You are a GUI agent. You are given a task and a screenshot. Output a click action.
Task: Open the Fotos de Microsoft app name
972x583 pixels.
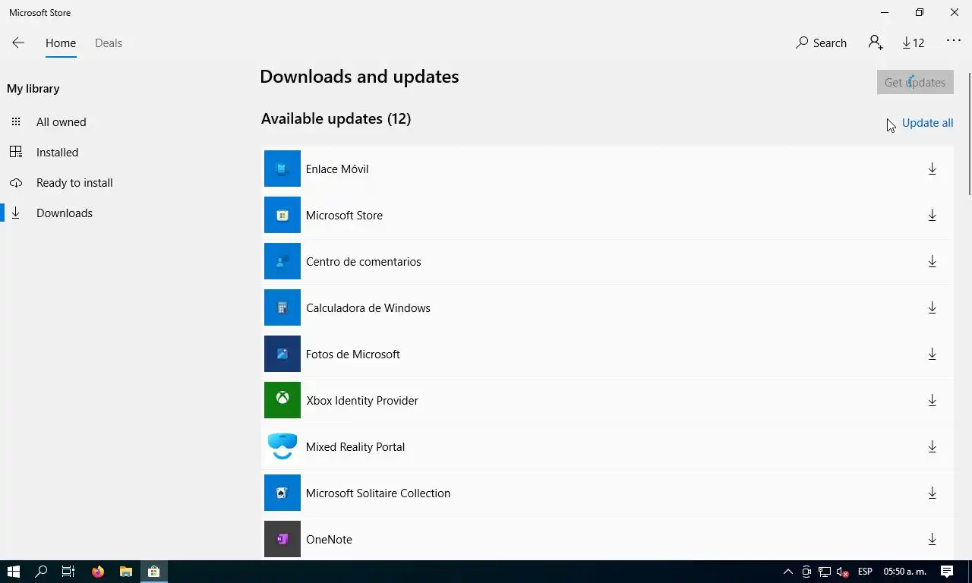tap(352, 354)
